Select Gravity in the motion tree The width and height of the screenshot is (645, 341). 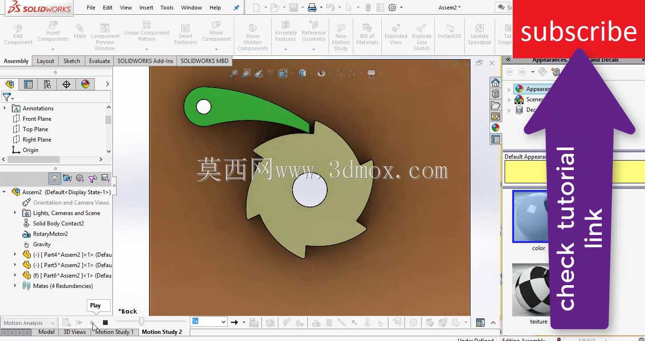(x=42, y=244)
